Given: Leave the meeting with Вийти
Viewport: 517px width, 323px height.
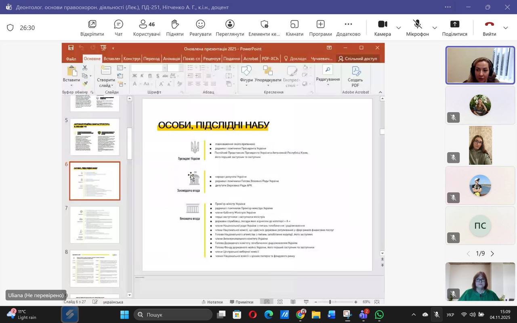Looking at the screenshot, I should coord(489,28).
